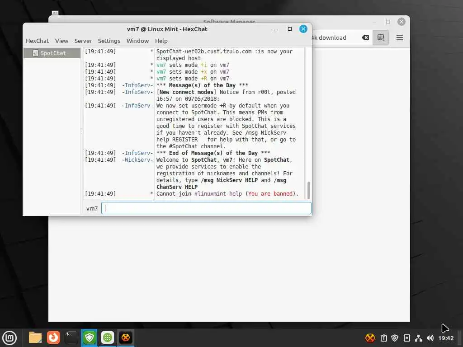
Task: Select the SpotChat server tab
Action: click(x=52, y=53)
